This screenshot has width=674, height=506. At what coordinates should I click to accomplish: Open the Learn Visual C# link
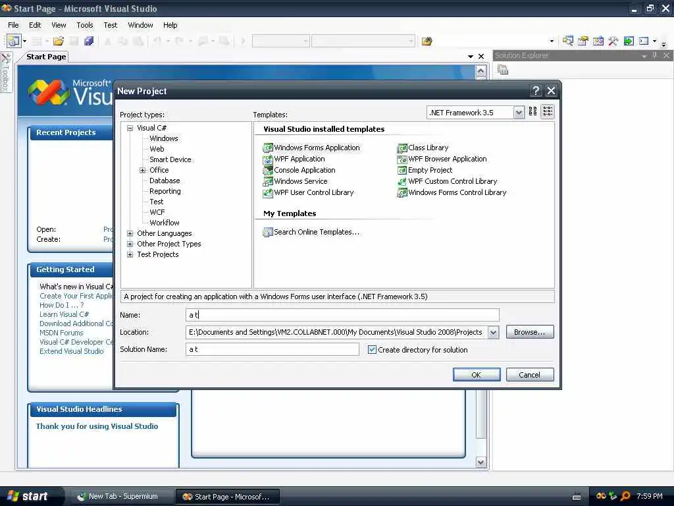(64, 314)
